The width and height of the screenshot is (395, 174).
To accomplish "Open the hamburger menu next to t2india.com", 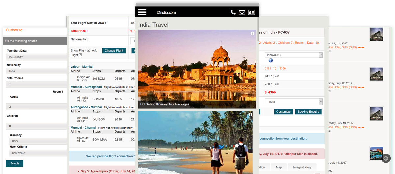I will (142, 12).
